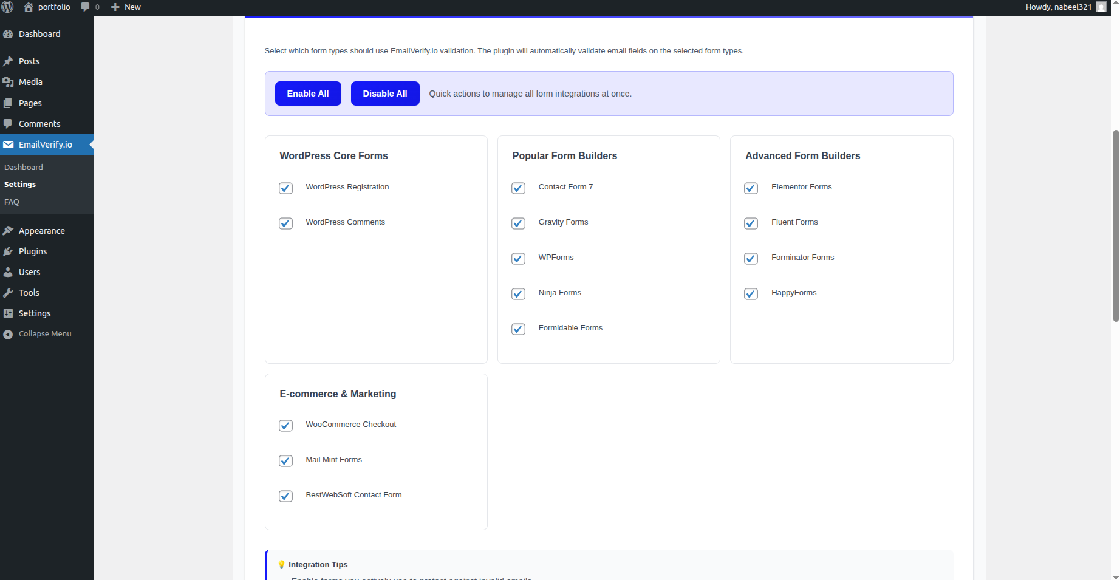Viewport: 1120px width, 580px height.
Task: Toggle Contact Form 7 checkbox
Action: 518,188
